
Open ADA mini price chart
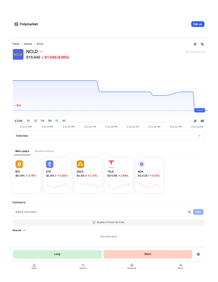coord(149,186)
